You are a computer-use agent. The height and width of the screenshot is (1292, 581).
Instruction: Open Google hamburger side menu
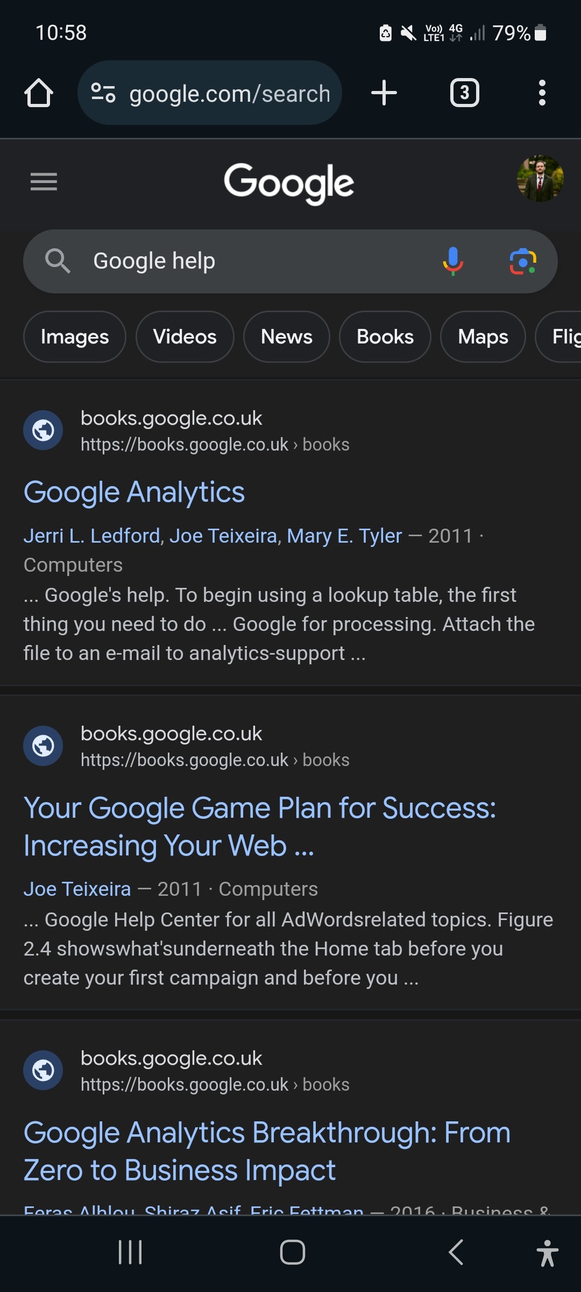pos(44,182)
